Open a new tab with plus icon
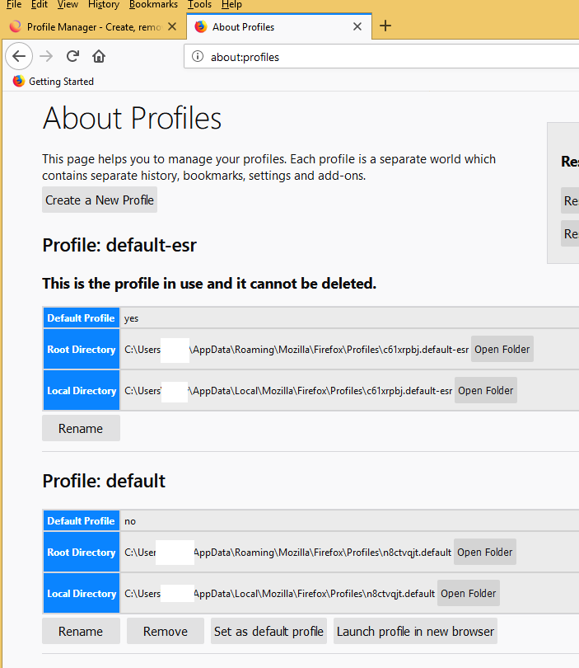 coord(385,26)
